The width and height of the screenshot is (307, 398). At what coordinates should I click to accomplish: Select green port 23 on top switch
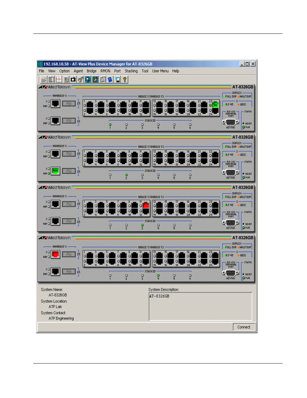coord(215,104)
